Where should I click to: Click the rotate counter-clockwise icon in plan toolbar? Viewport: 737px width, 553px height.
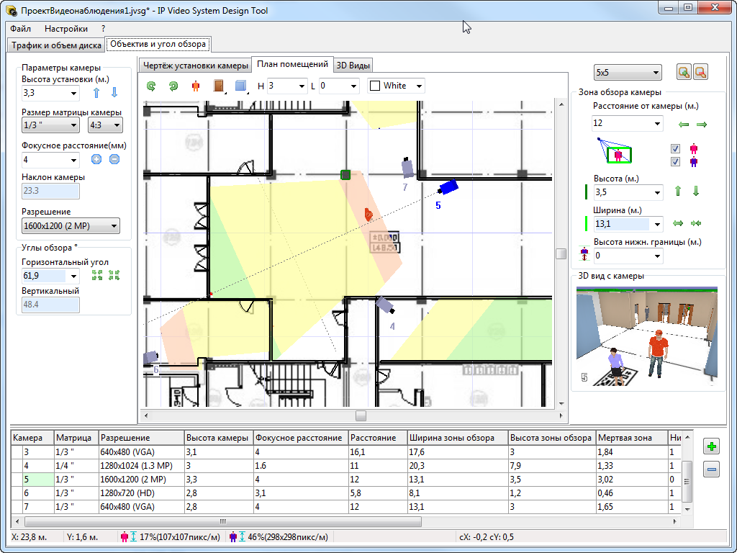pos(151,86)
